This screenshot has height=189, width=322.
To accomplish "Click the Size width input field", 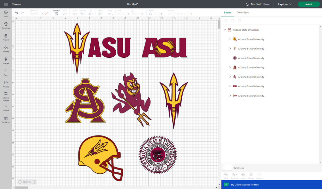I will (x=125, y=14).
